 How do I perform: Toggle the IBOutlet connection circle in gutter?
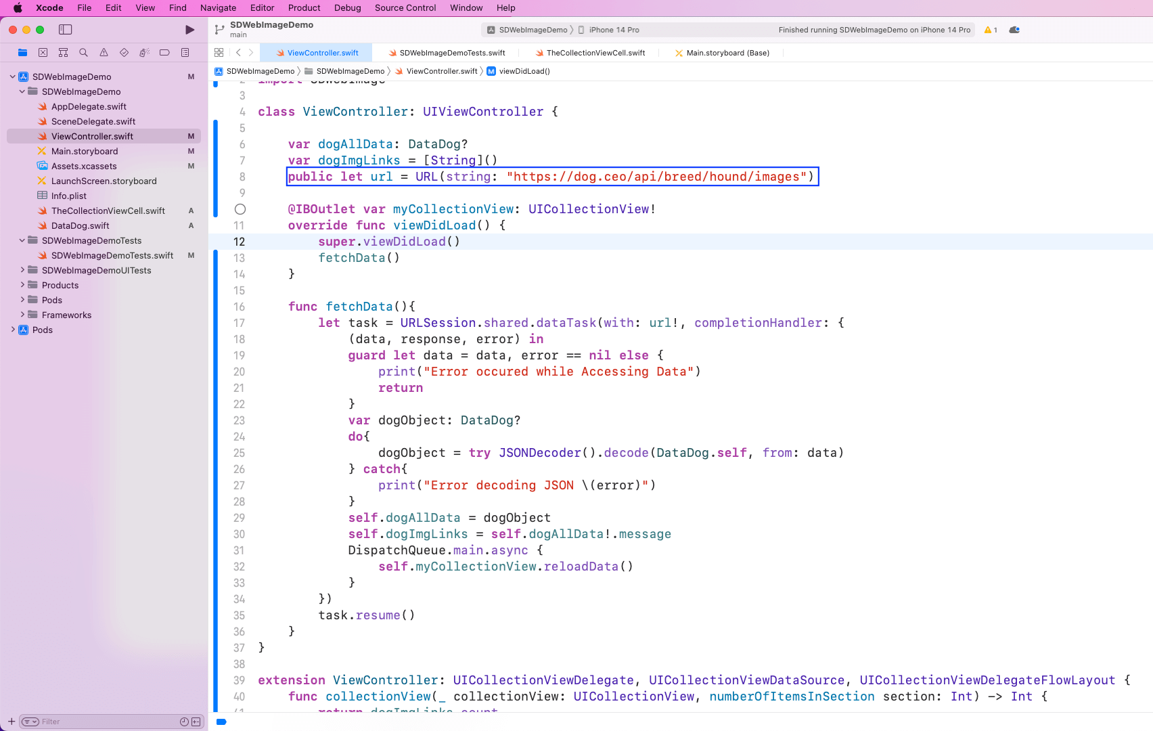pyautogui.click(x=240, y=209)
